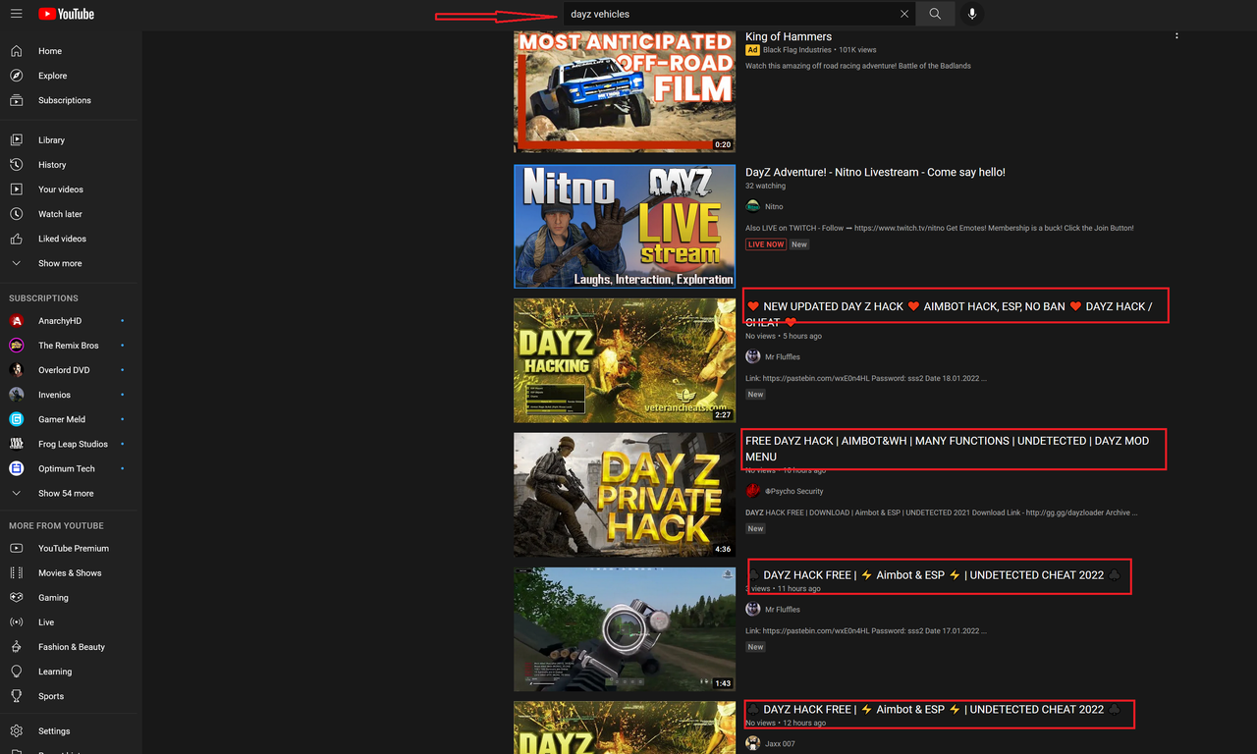Click the History clock icon
This screenshot has width=1257, height=754.
pos(17,165)
